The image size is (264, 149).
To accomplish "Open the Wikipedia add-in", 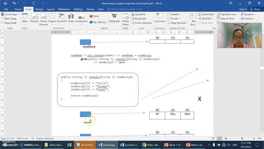I will [x=115, y=18].
